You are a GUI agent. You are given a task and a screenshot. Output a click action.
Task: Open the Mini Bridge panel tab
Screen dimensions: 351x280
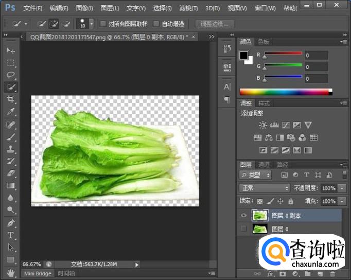tap(37, 273)
